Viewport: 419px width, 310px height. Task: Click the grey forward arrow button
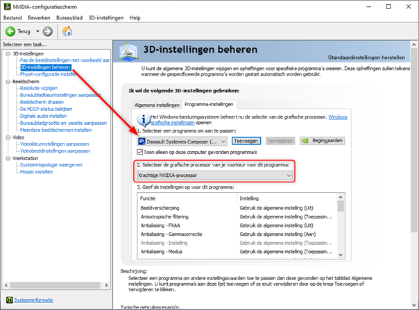tap(48, 31)
